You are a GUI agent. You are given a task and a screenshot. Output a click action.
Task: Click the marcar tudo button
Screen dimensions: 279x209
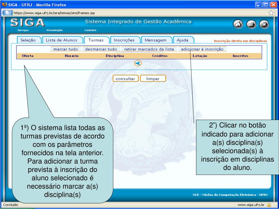66,49
